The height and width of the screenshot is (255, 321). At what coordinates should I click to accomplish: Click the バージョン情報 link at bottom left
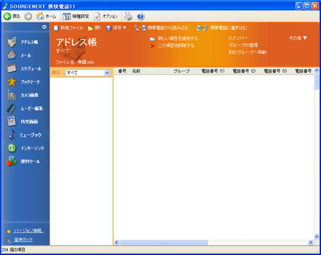coord(28,231)
